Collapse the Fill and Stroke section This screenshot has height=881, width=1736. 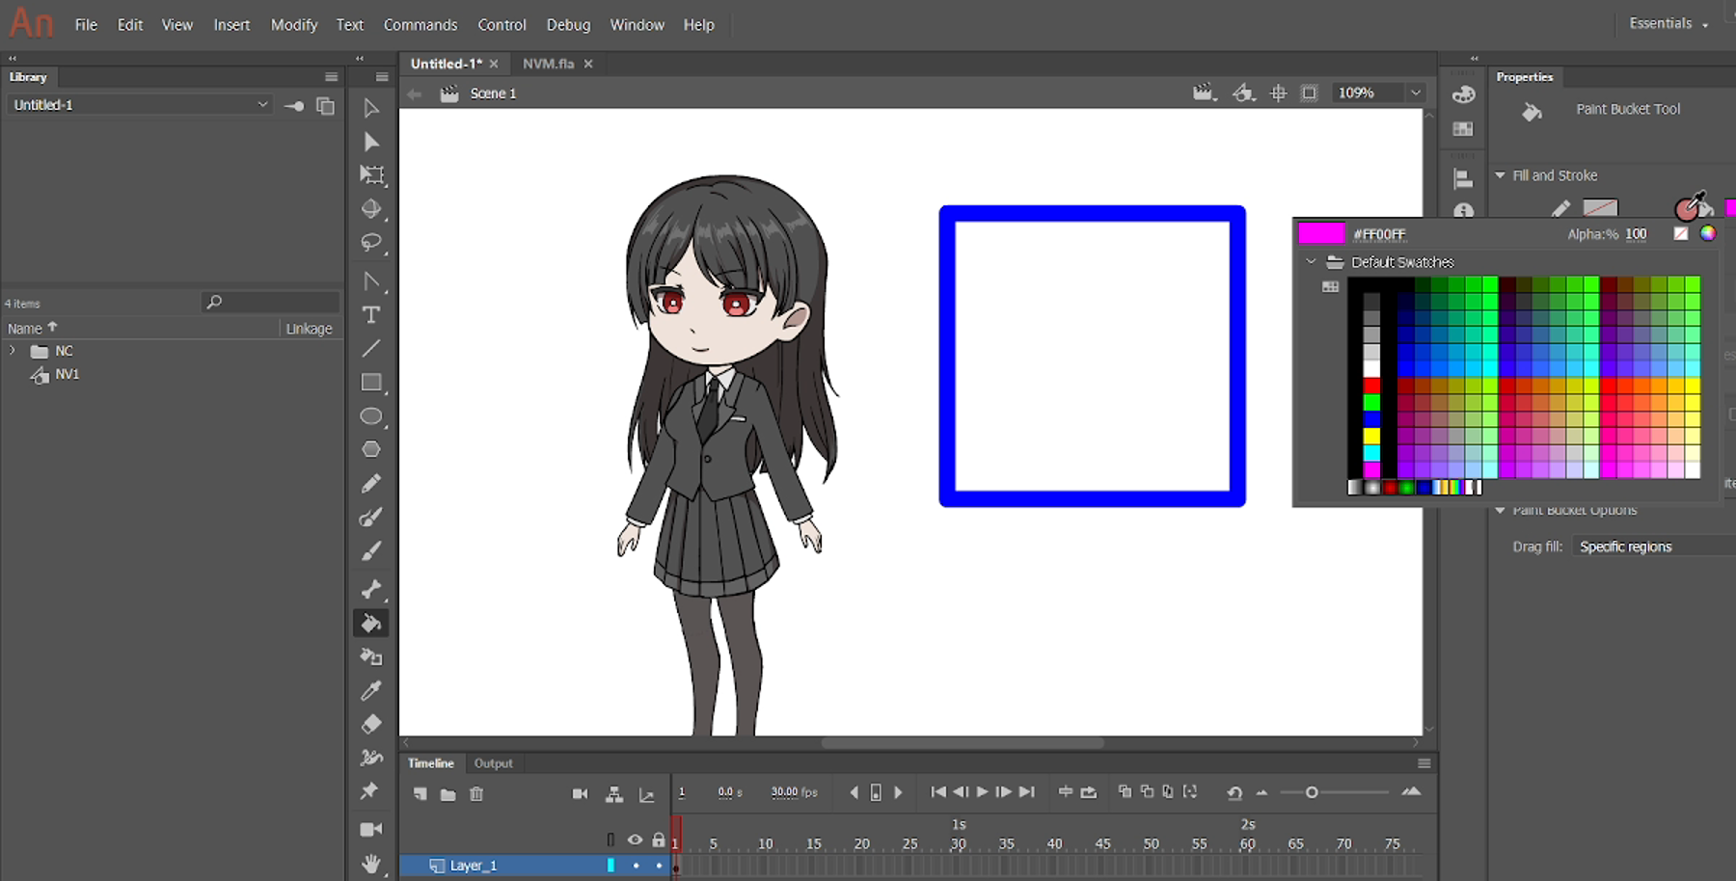[x=1500, y=175]
